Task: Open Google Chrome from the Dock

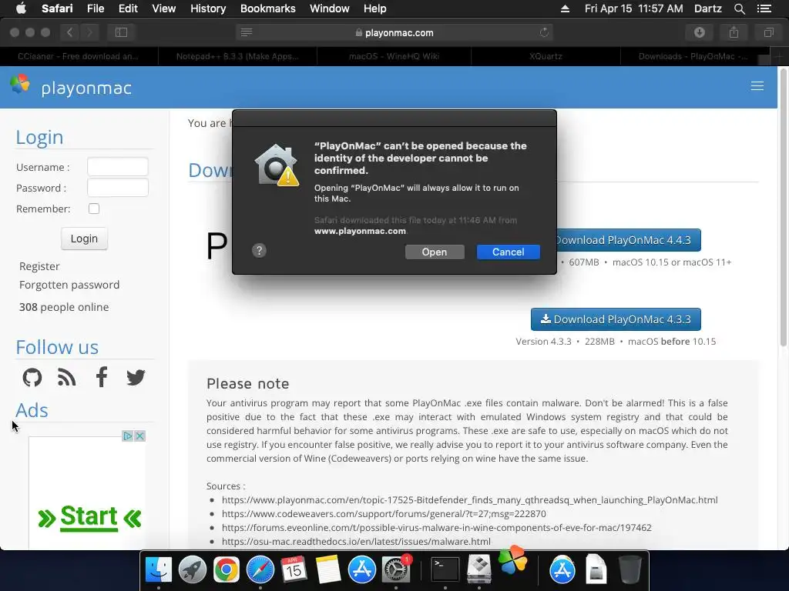Action: click(226, 570)
